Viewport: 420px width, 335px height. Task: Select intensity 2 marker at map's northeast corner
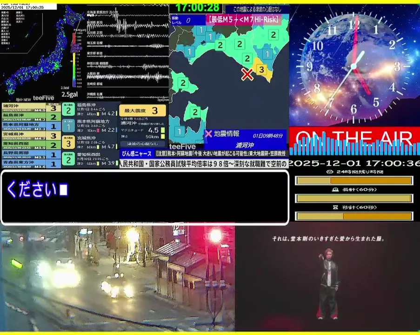pos(273,35)
